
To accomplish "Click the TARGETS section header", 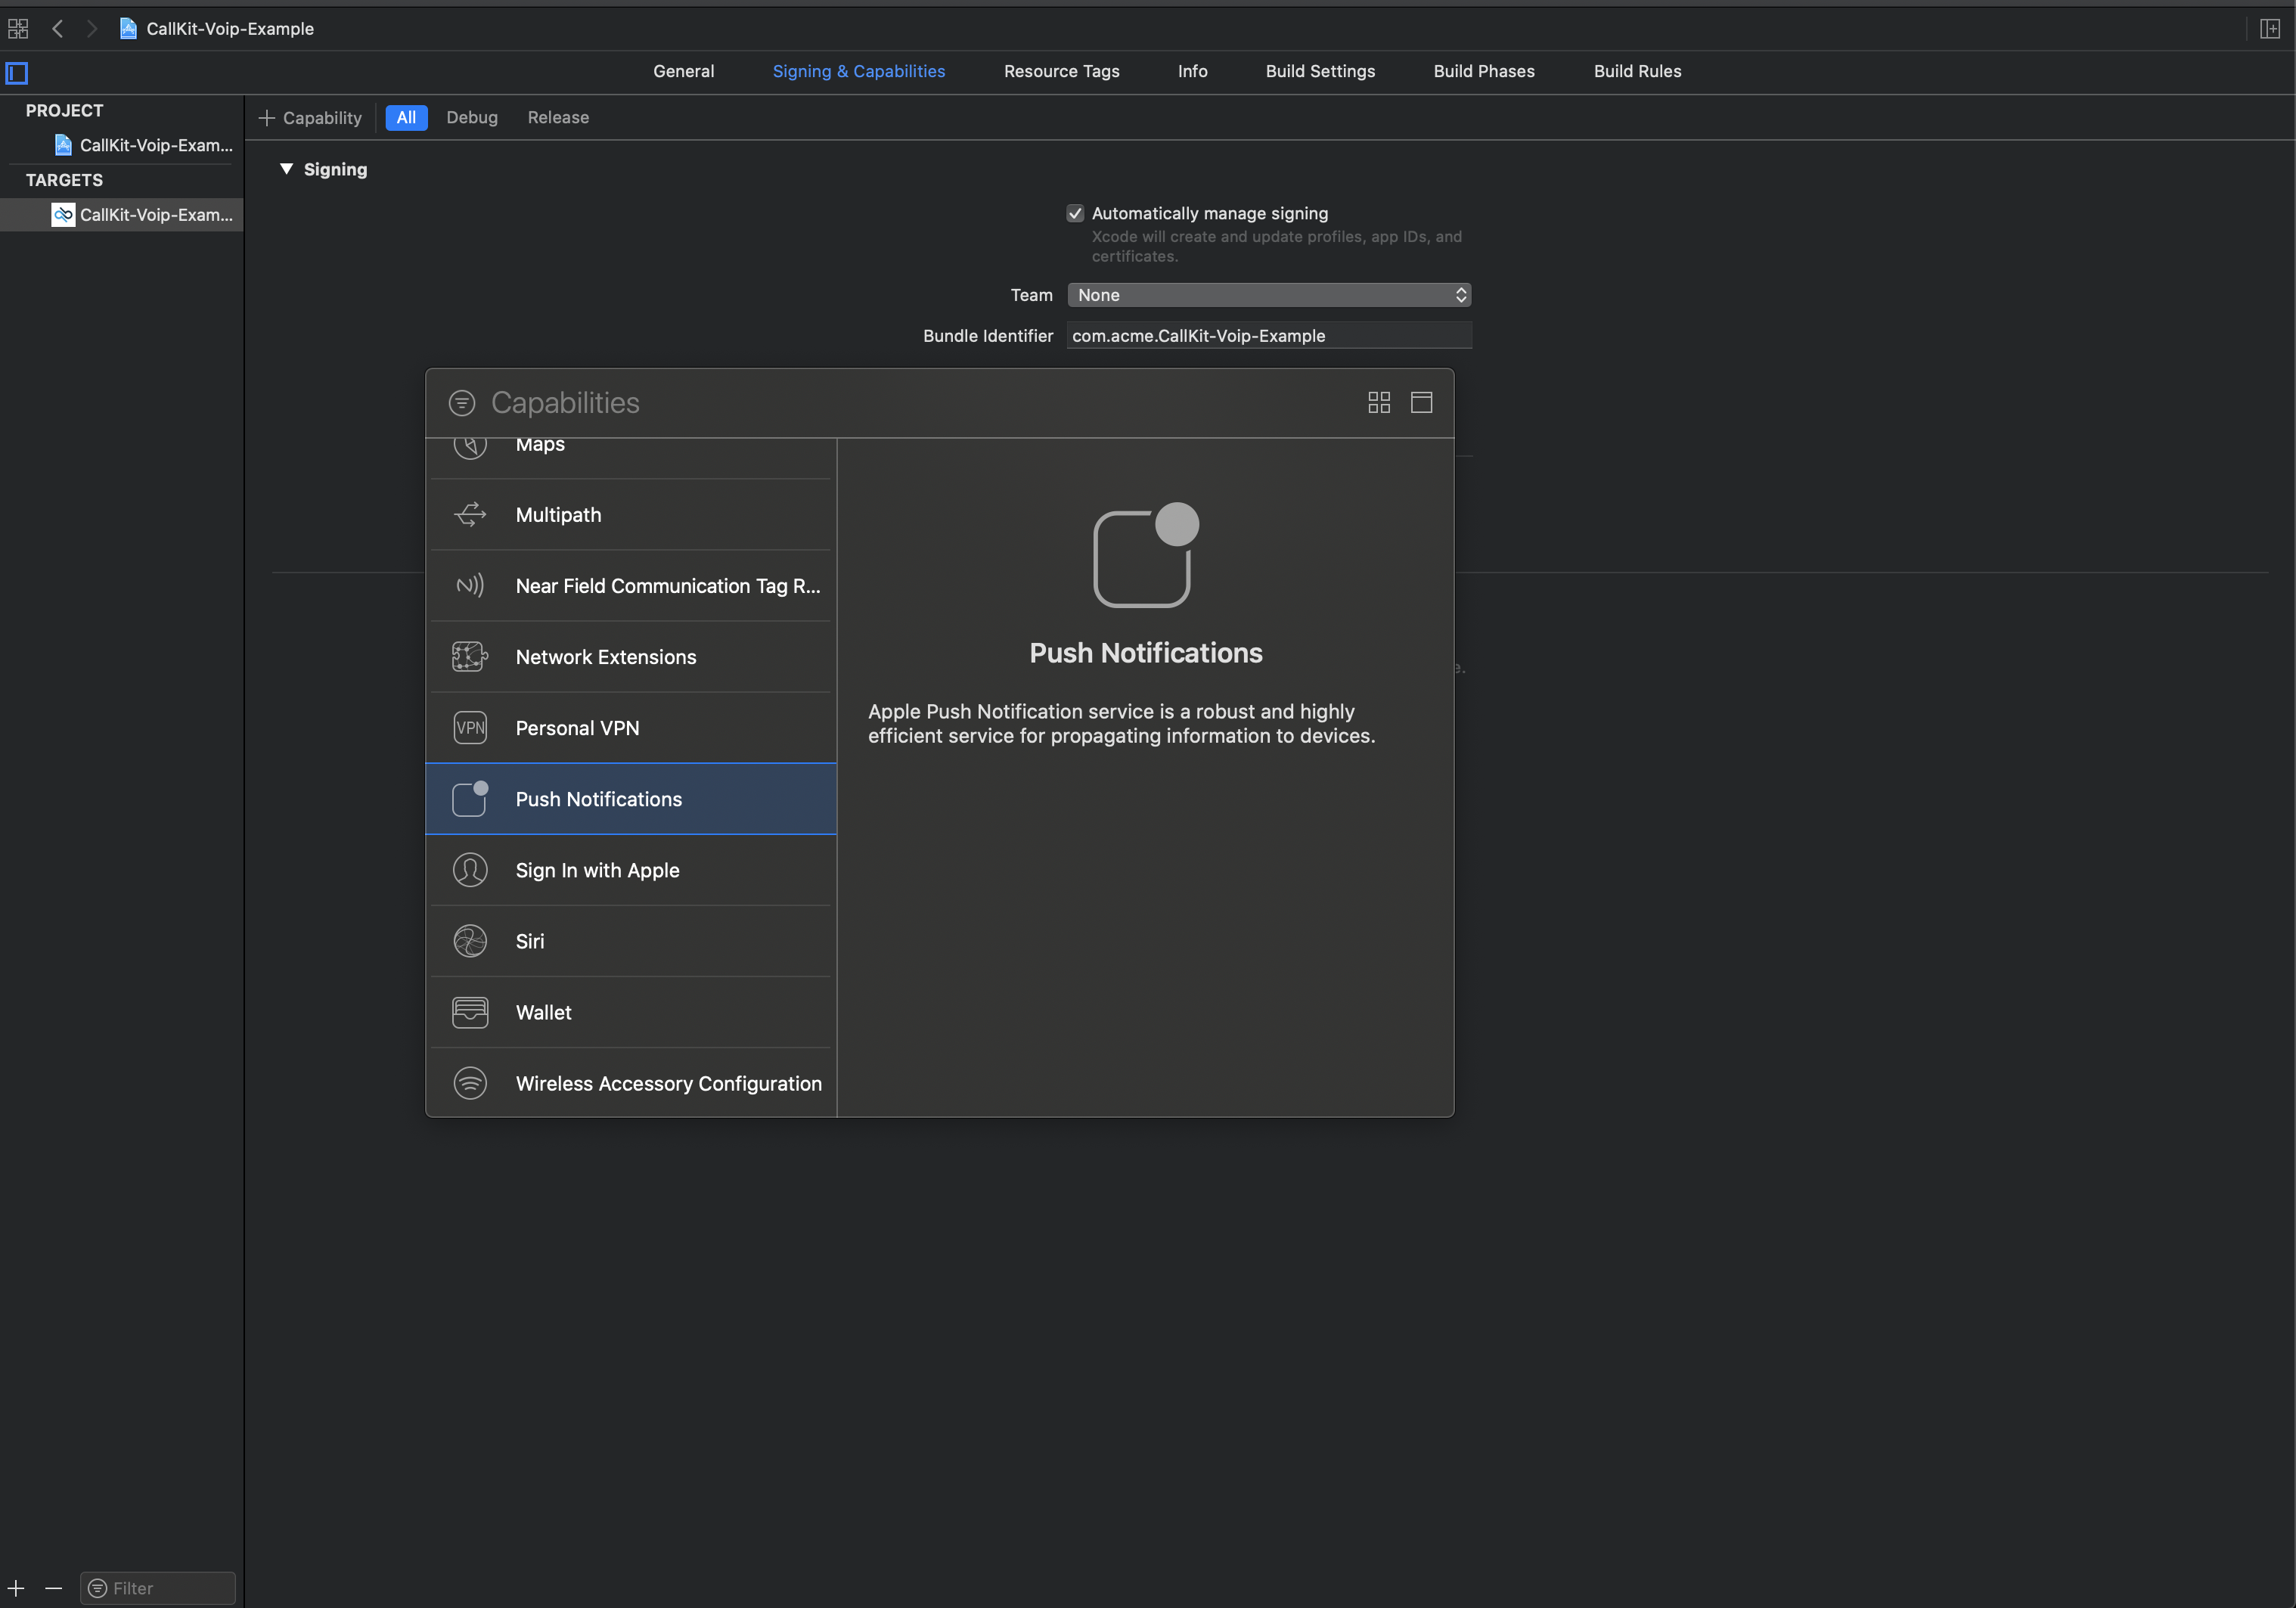I will [64, 180].
